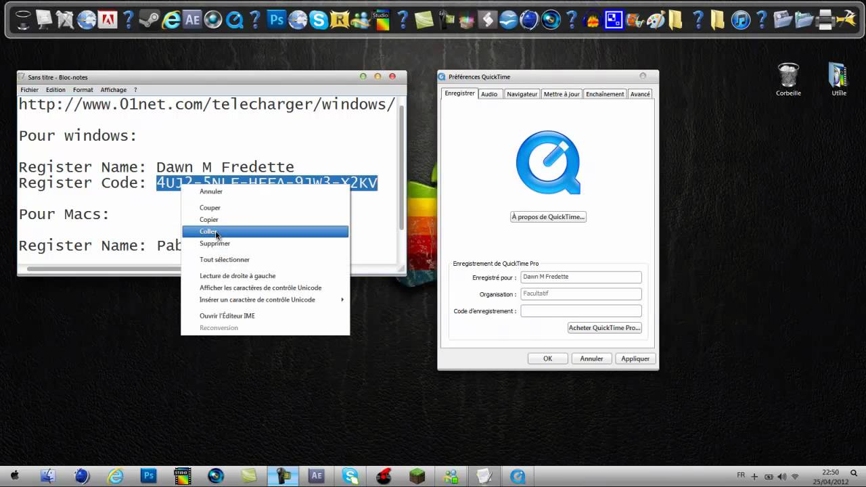Viewport: 866px width, 487px height.
Task: Open the Fichier menu in Bloc-notes
Action: point(30,90)
